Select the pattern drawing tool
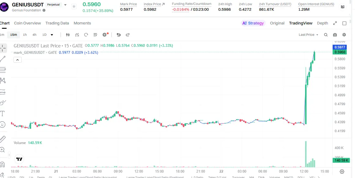 [x=3, y=80]
